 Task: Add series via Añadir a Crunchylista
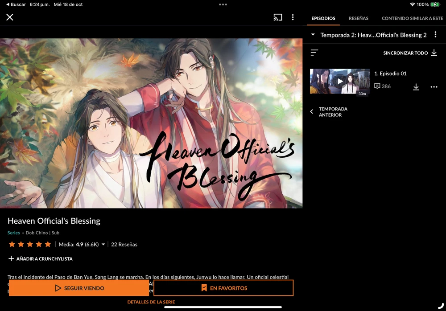[40, 258]
